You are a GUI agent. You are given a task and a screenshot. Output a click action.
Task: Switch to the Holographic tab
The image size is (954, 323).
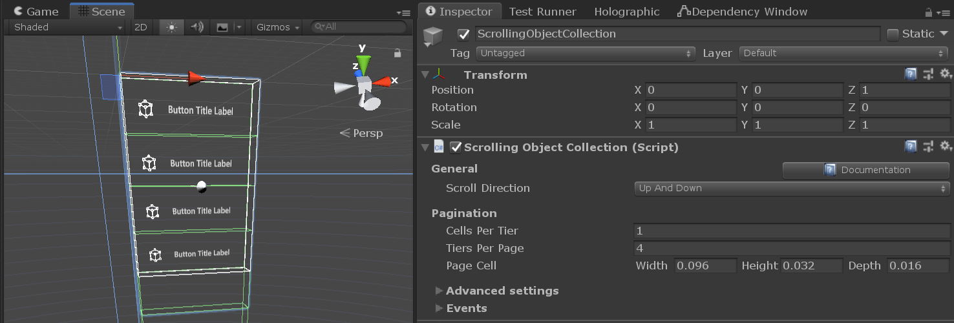click(627, 12)
